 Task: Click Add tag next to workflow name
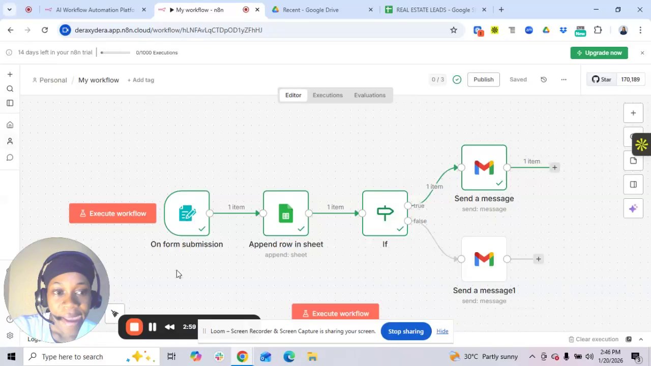[141, 80]
